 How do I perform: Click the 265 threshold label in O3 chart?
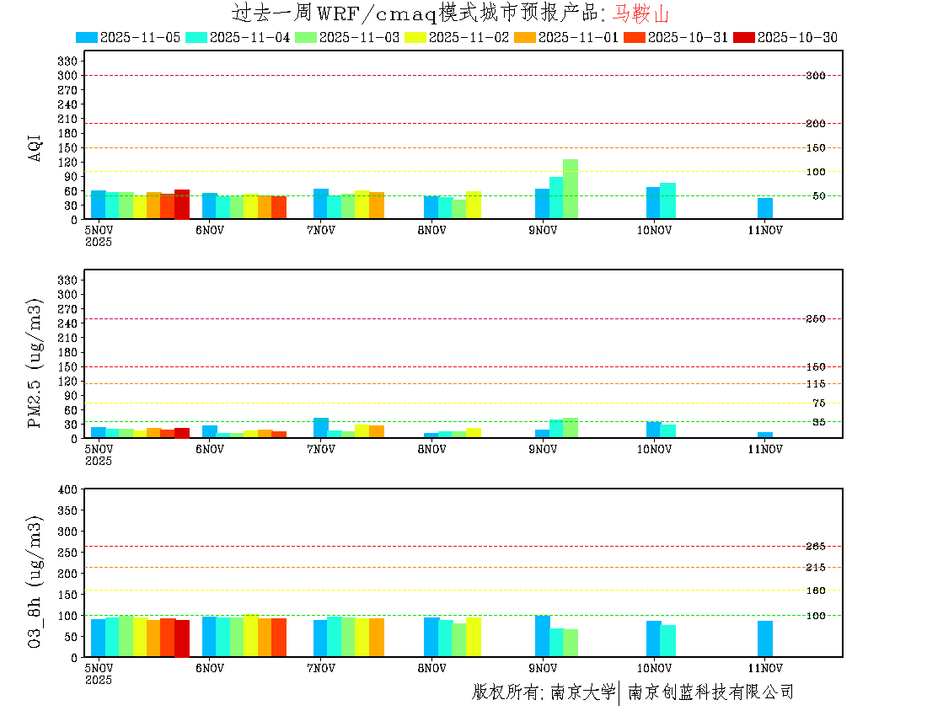(x=815, y=547)
